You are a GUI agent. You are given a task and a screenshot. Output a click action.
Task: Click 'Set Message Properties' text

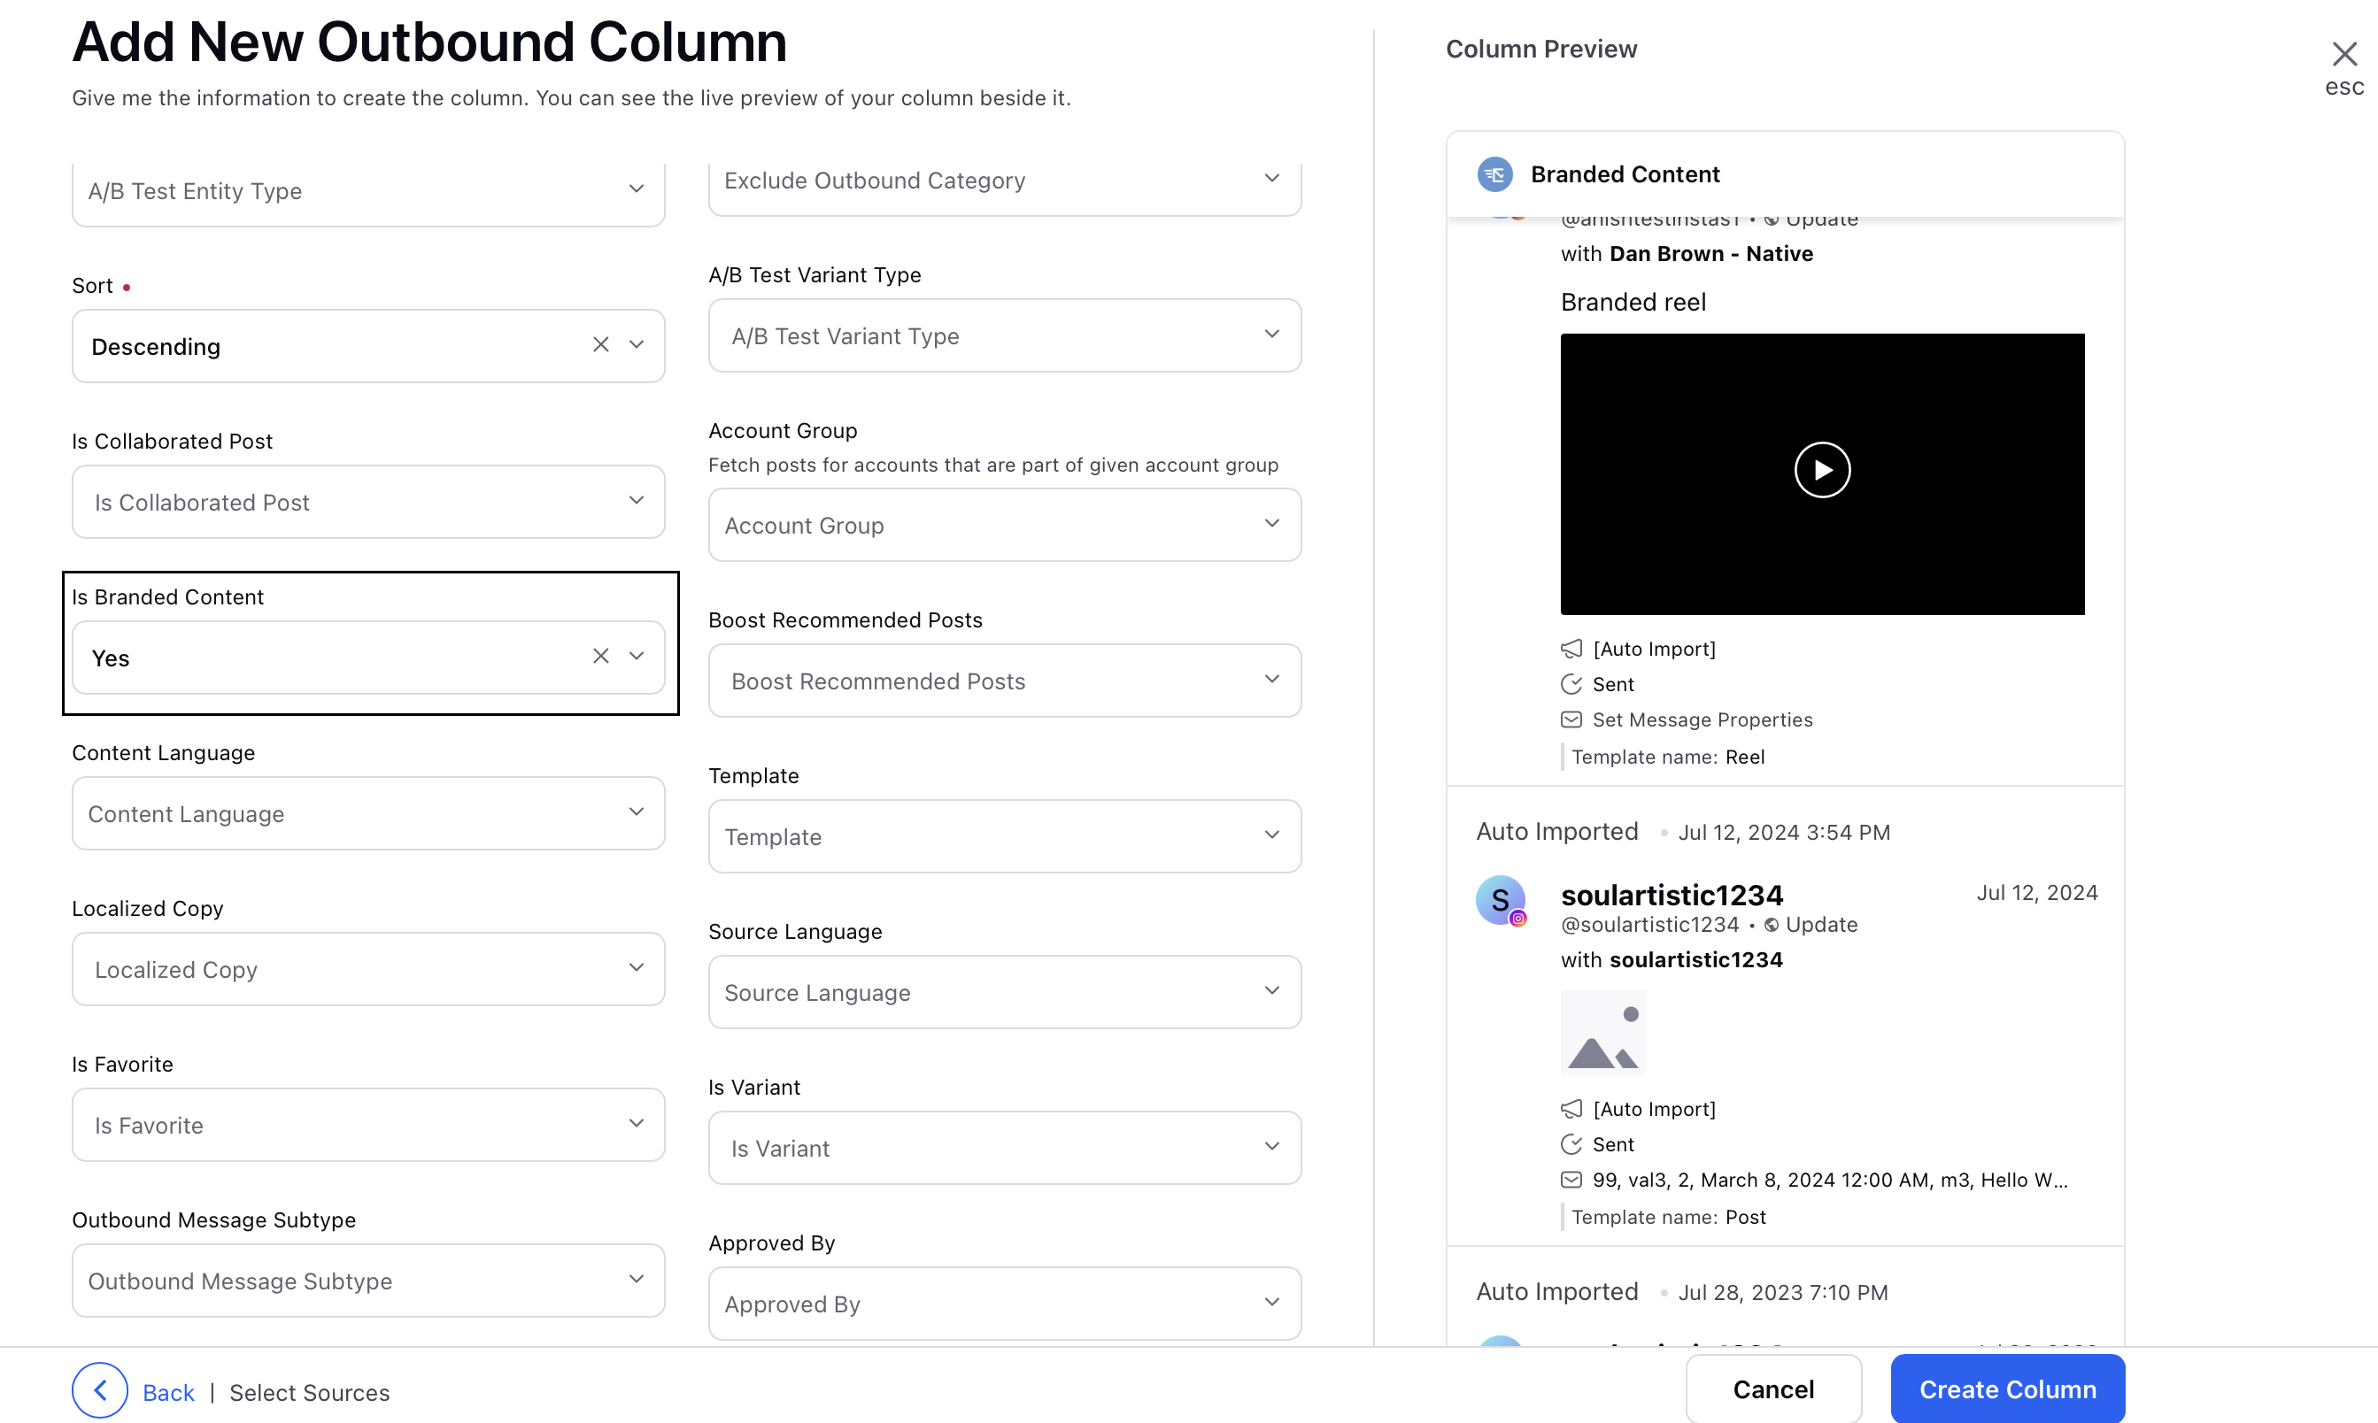coord(1702,720)
